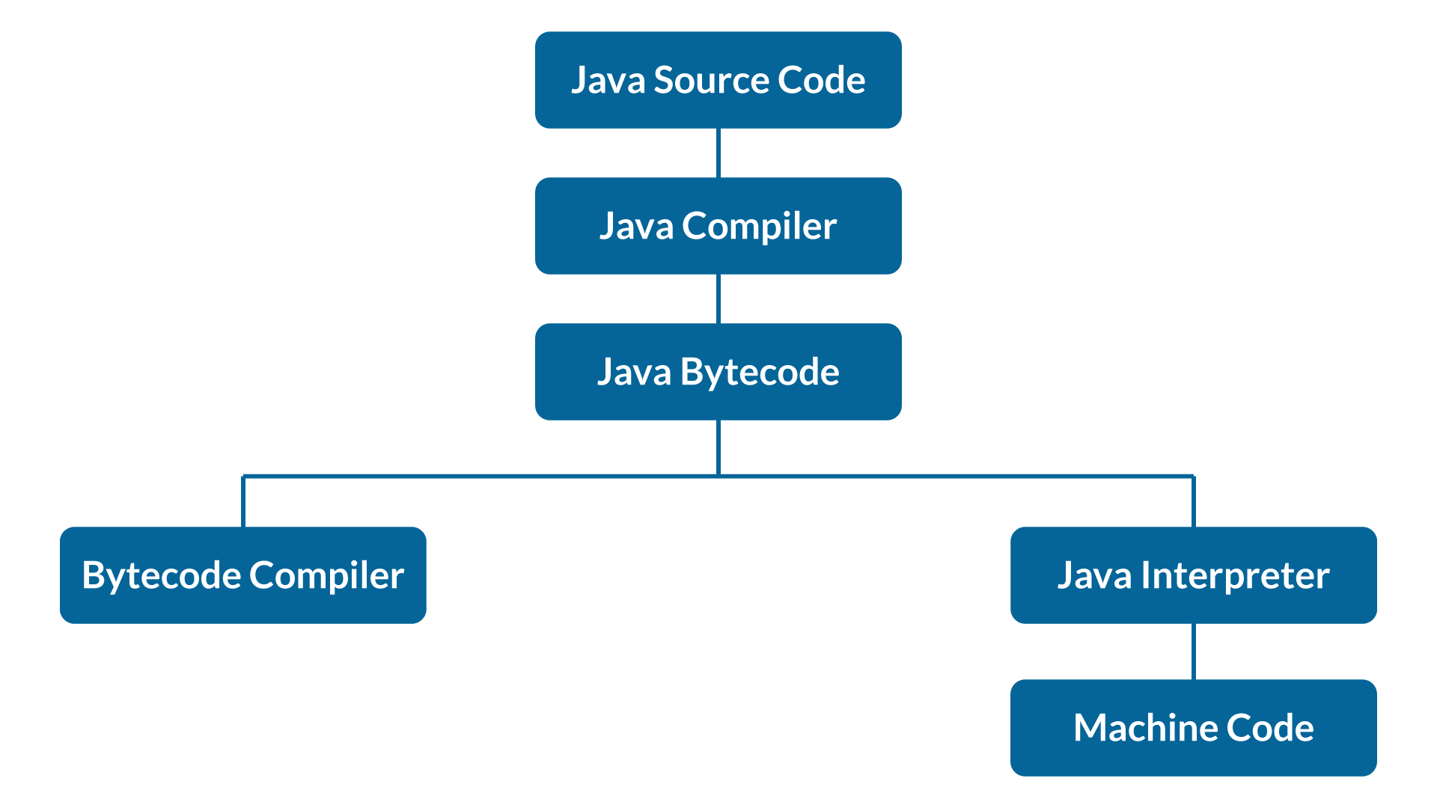Click the Java Compiler node
This screenshot has width=1437, height=808.
pos(718,224)
